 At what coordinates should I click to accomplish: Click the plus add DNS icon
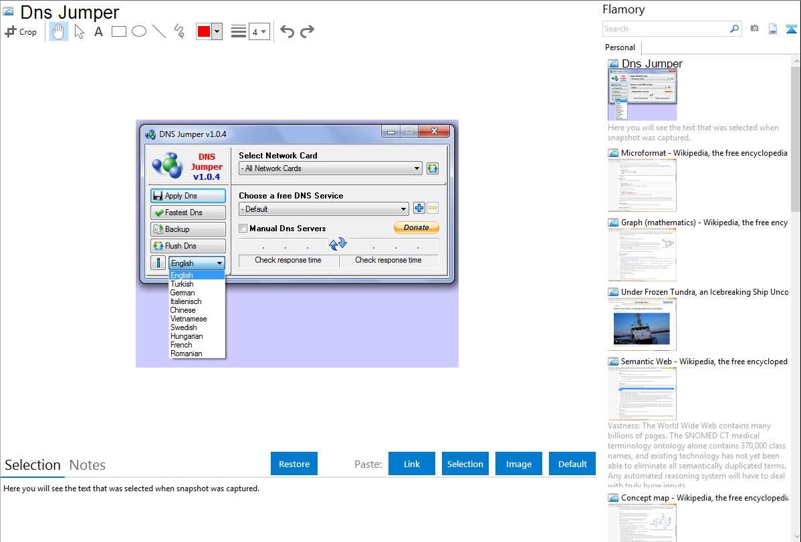coord(419,208)
